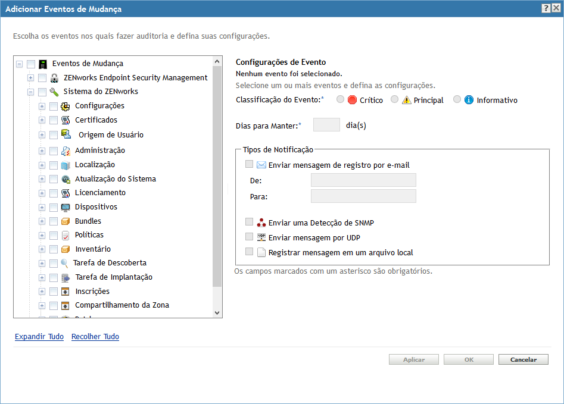The height and width of the screenshot is (404, 564).
Task: Click the Atualização do Sistema icon
Action: pyautogui.click(x=66, y=179)
